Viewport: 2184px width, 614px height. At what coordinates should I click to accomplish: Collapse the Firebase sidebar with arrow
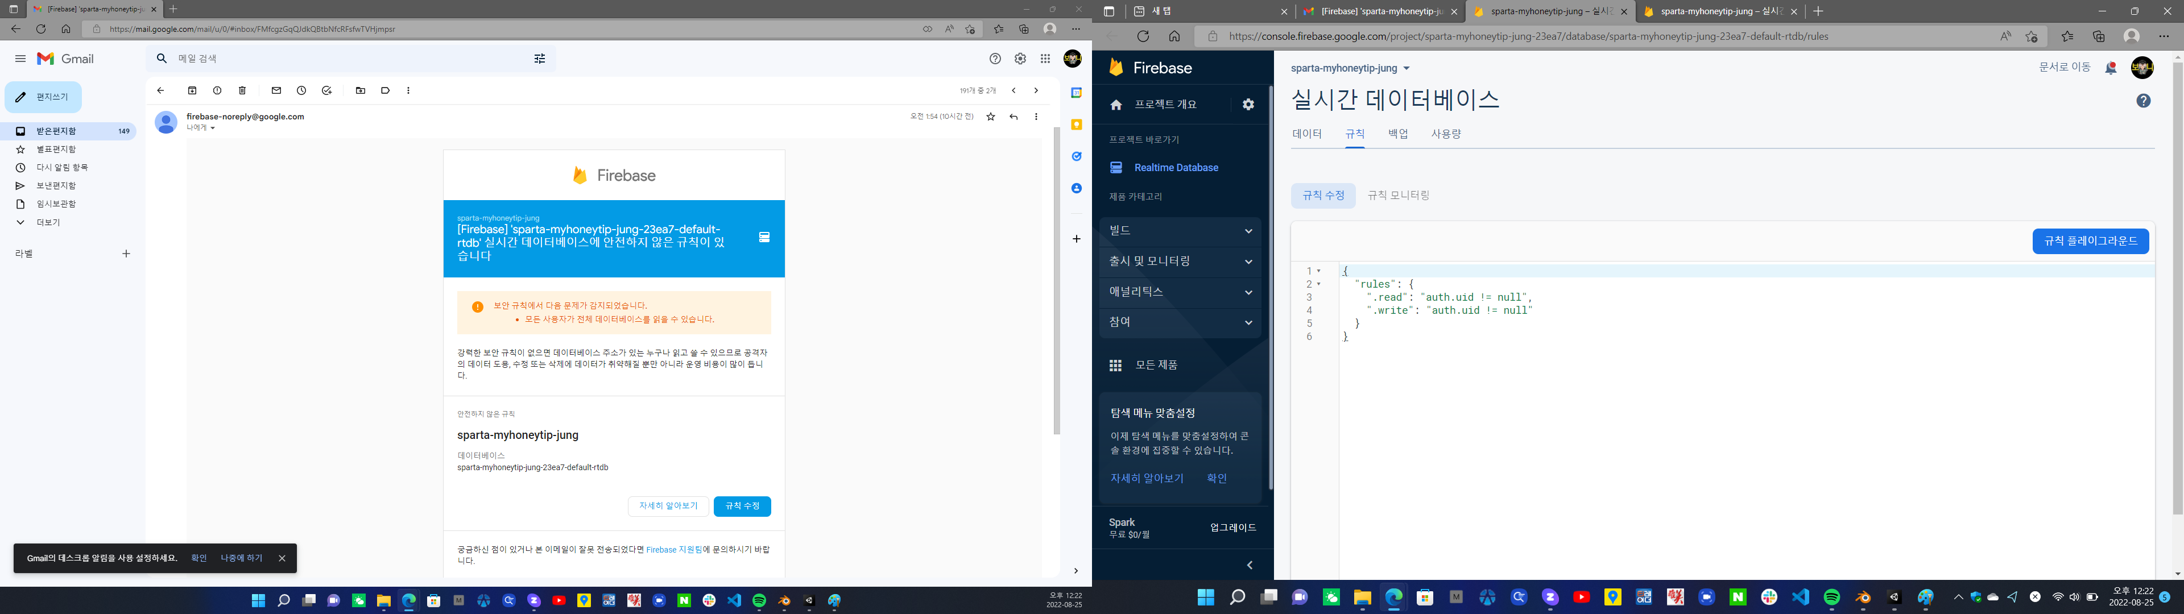[x=1250, y=565]
